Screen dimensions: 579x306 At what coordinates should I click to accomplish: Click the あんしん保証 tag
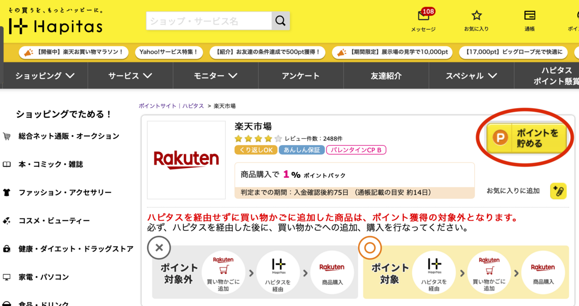point(302,150)
